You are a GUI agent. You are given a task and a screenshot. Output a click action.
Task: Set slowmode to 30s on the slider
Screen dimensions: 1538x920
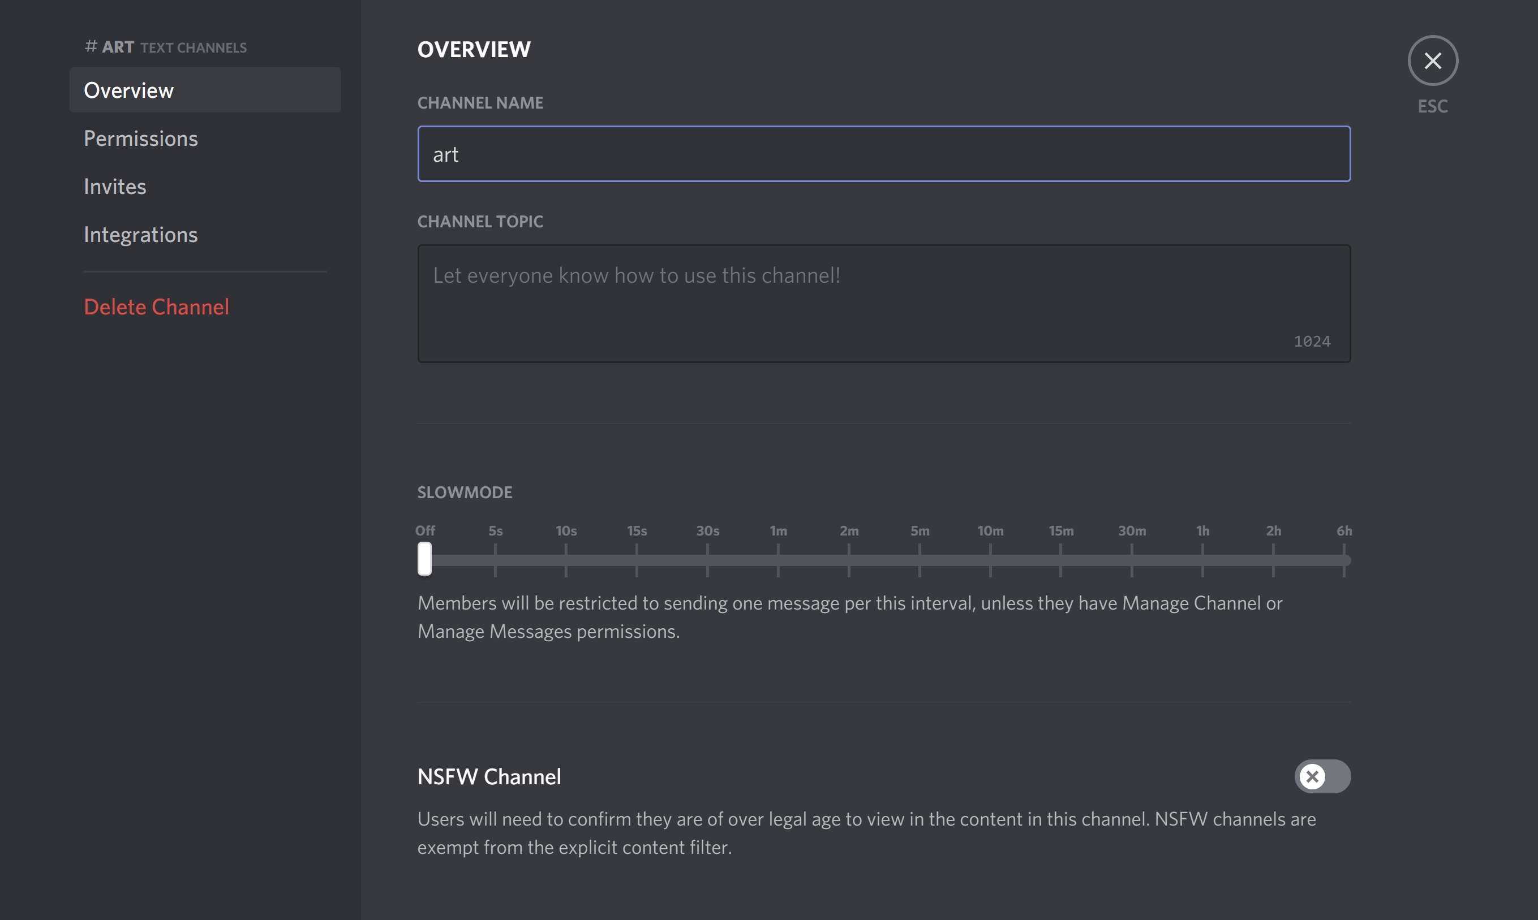pyautogui.click(x=707, y=560)
